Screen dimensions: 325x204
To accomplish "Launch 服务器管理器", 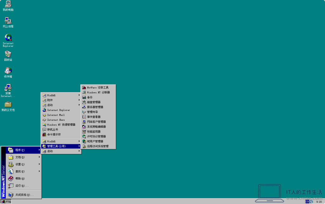I will (98, 107).
